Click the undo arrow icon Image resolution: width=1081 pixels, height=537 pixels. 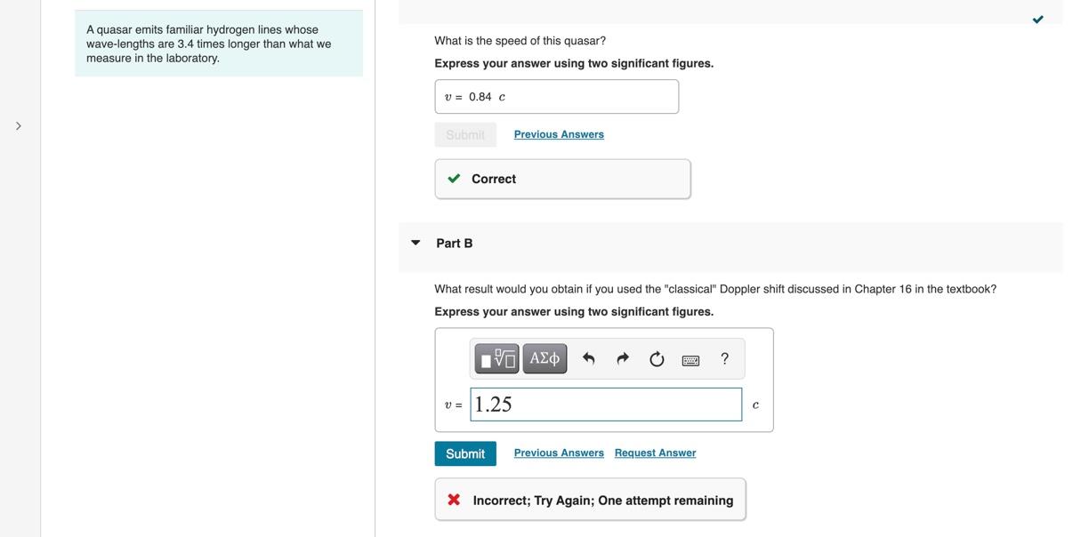pos(588,358)
